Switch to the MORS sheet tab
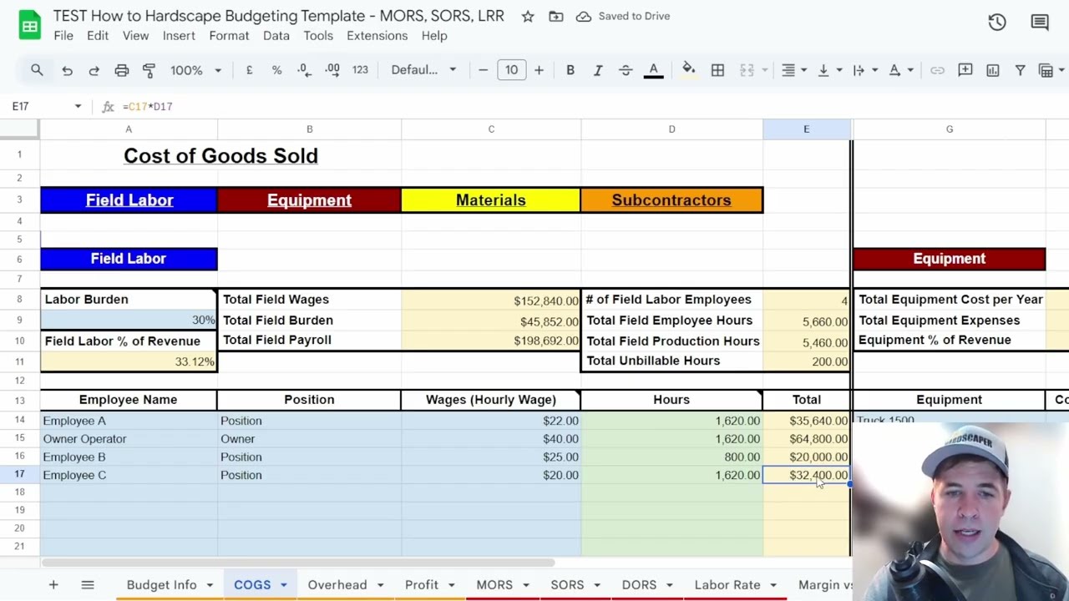The width and height of the screenshot is (1069, 601). (x=494, y=585)
